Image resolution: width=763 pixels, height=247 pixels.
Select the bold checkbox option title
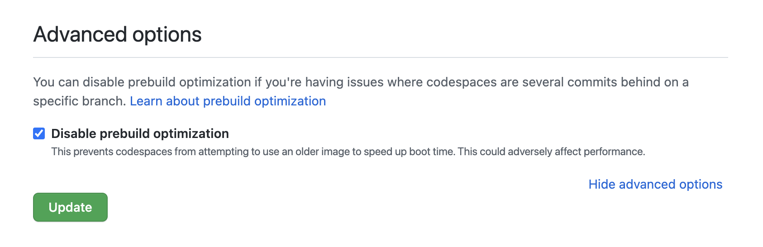(140, 133)
